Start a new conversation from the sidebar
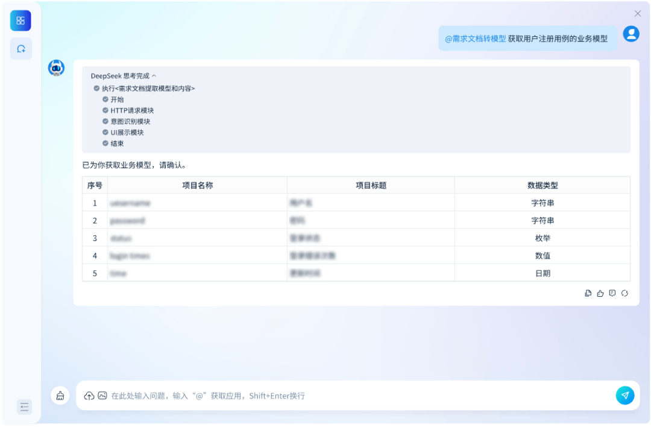Viewport: 651px width, 427px height. point(20,48)
